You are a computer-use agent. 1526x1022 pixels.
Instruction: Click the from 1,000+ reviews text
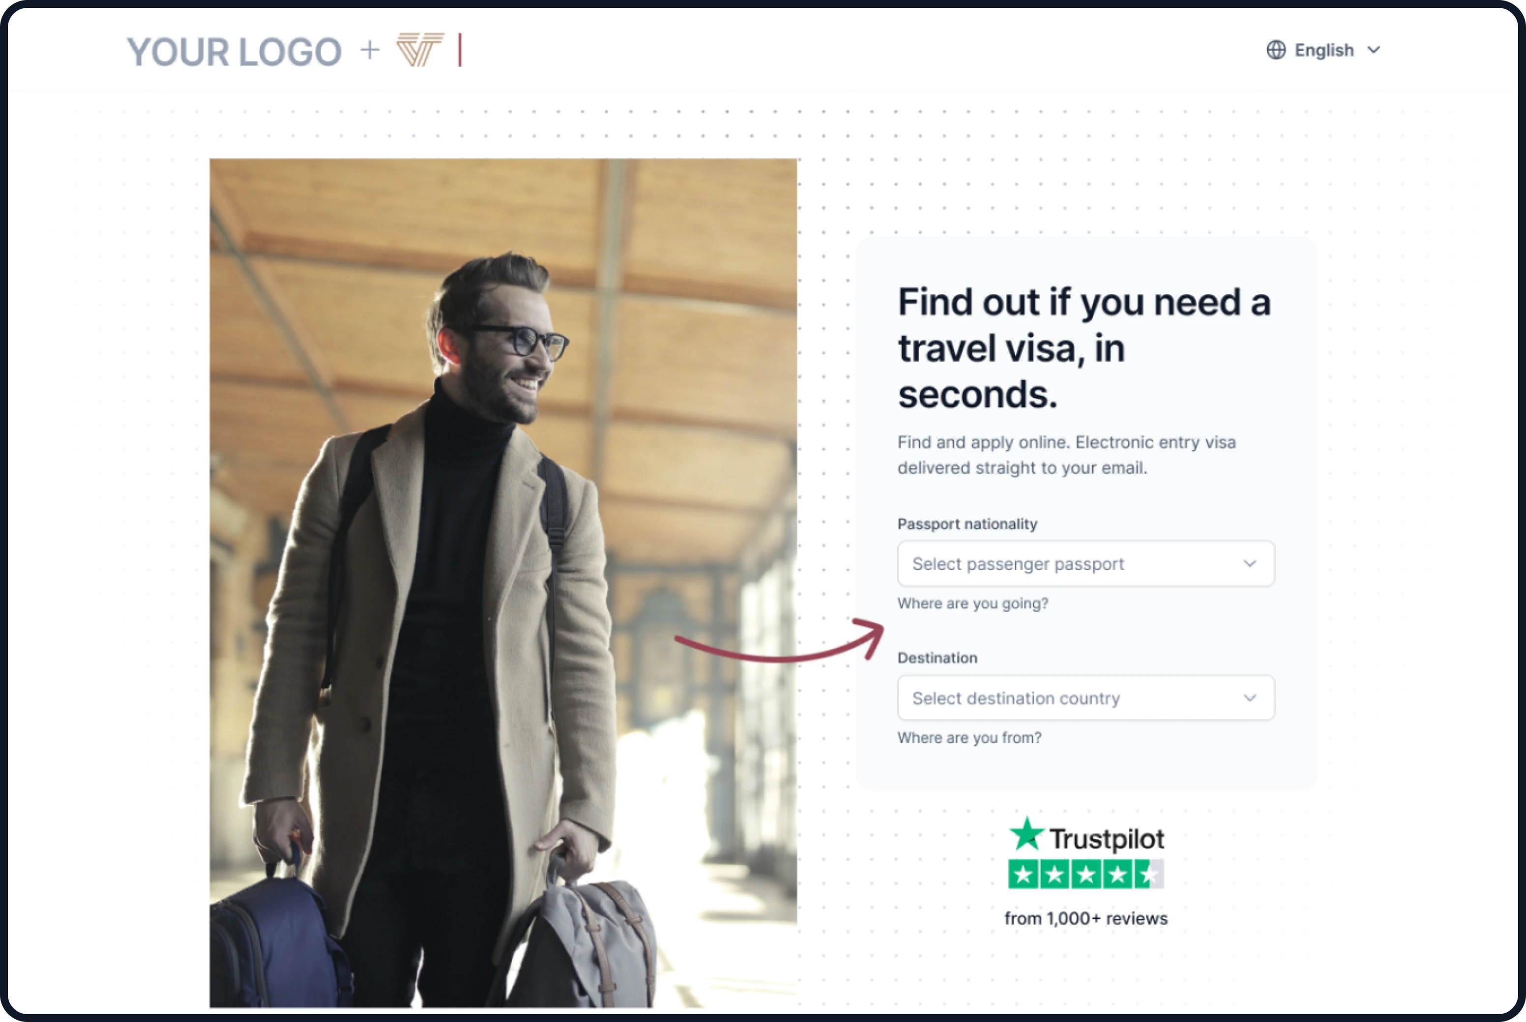[x=1086, y=918]
